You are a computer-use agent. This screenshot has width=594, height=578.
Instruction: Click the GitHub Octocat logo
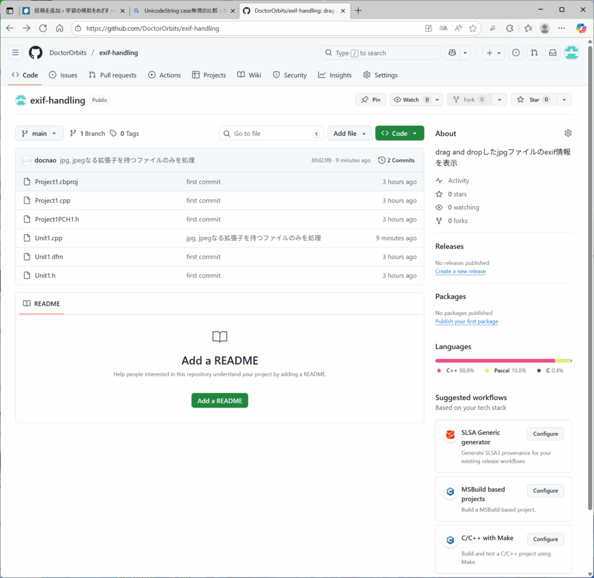[x=35, y=53]
